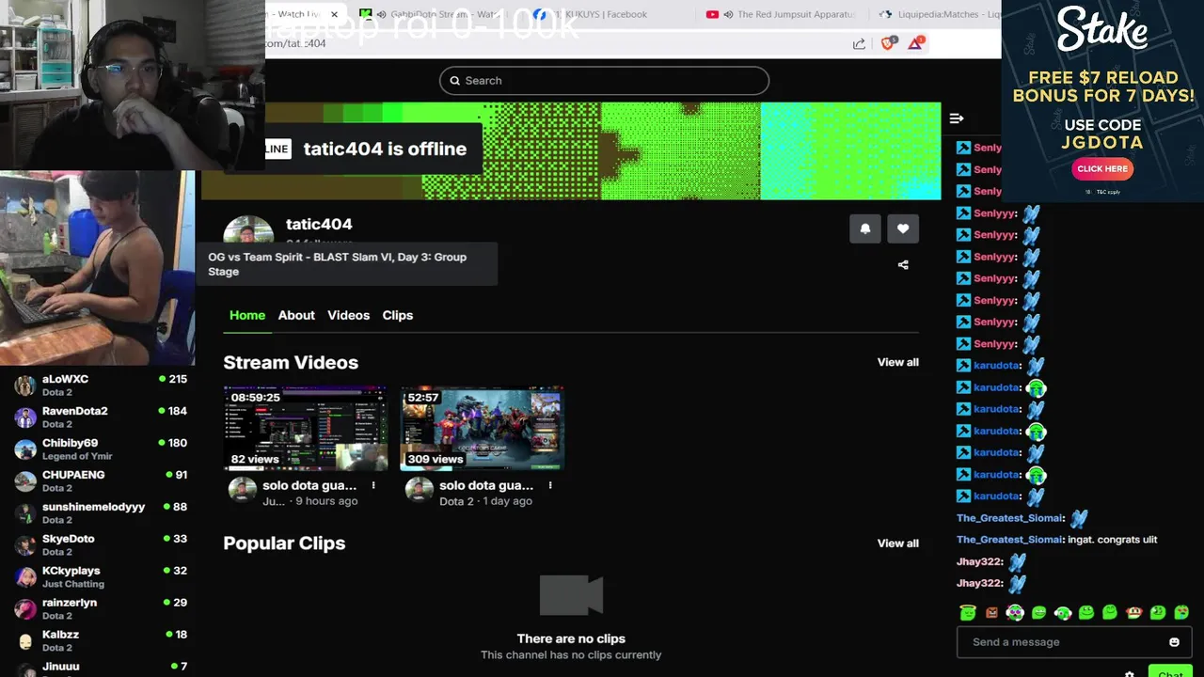
Task: Open Chibiby69 avatar in the sidebar
Action: click(x=25, y=449)
